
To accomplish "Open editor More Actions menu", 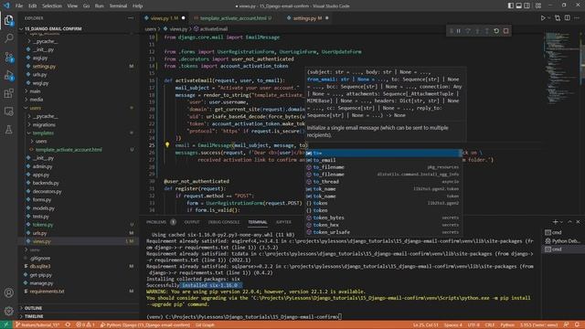I will [x=577, y=18].
